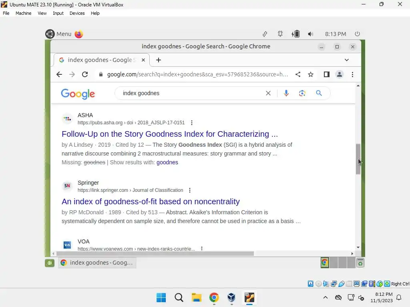Open the Story Goodness Index result link
410x307 pixels.
[x=170, y=134]
